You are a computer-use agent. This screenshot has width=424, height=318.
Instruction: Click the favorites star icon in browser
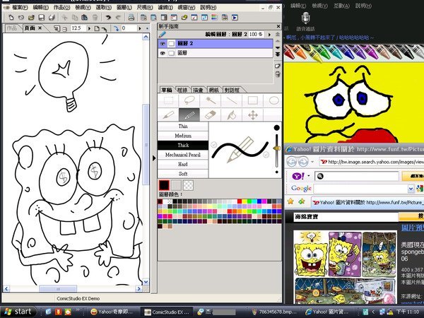[290, 201]
